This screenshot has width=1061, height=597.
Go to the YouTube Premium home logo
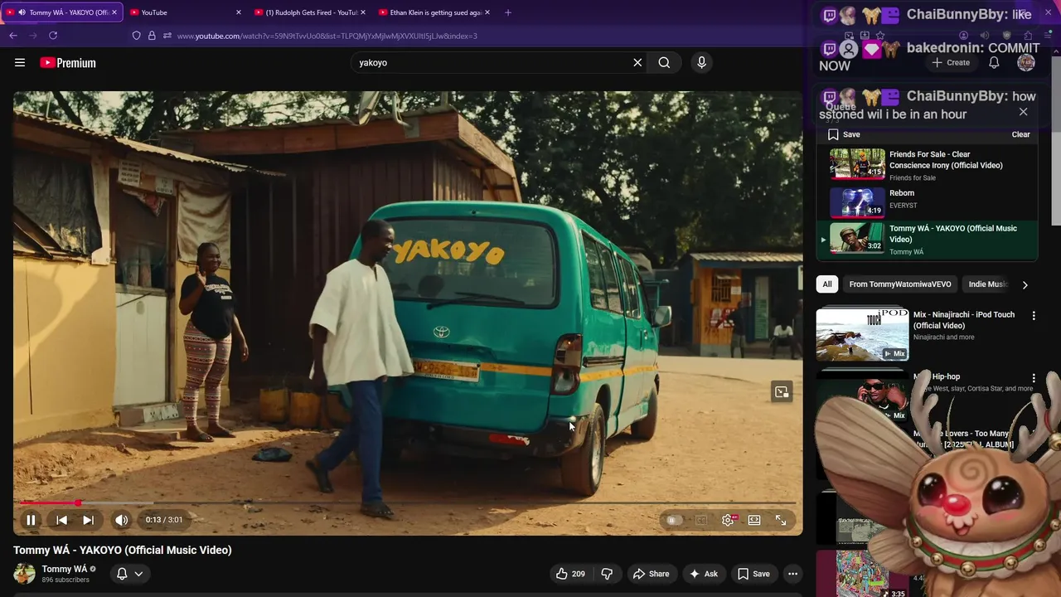click(68, 62)
